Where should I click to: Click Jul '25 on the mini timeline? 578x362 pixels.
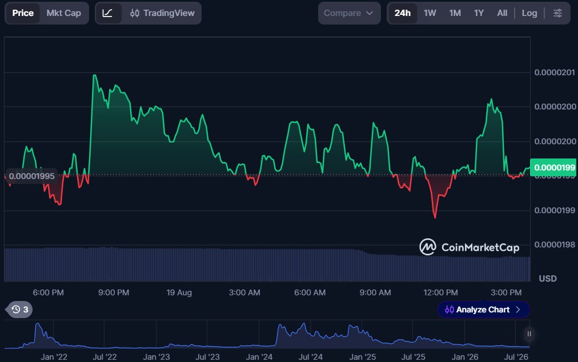coord(414,357)
